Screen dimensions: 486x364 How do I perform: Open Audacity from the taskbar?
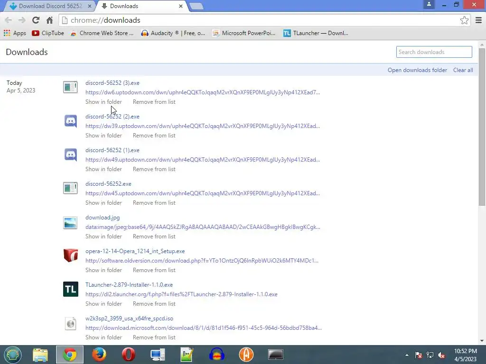click(x=216, y=355)
